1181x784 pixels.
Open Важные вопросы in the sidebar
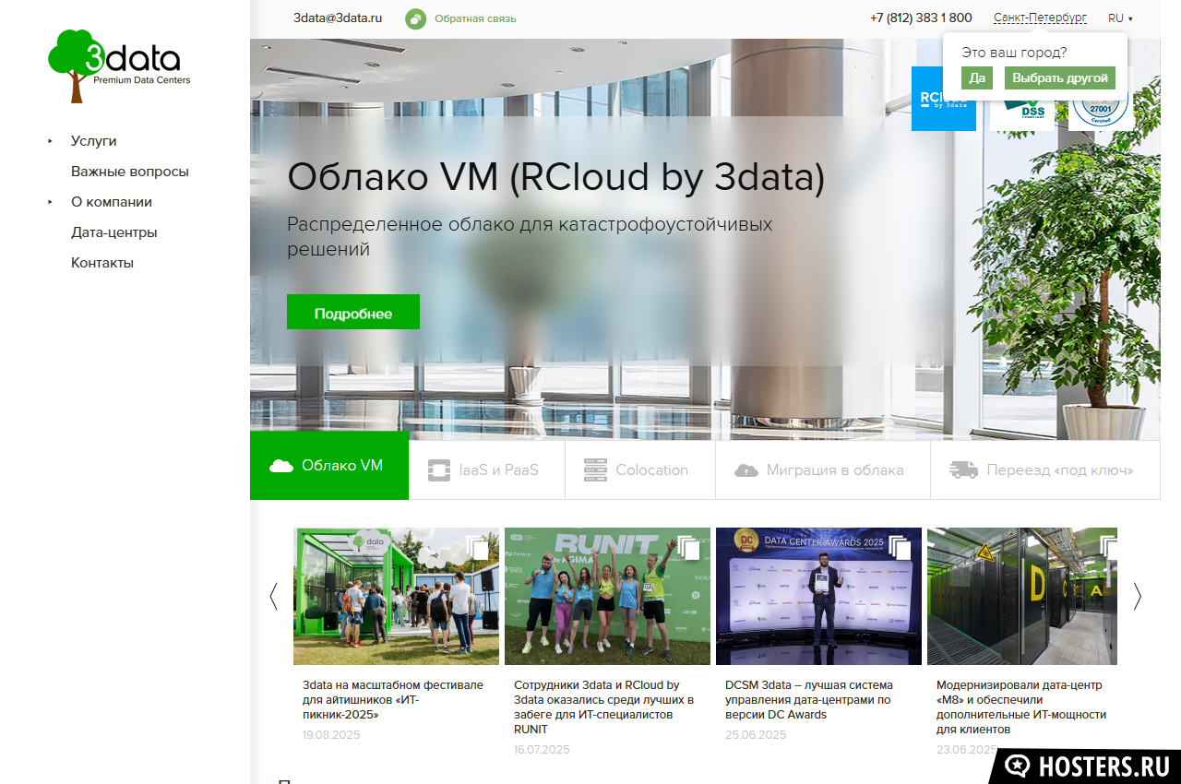[130, 172]
